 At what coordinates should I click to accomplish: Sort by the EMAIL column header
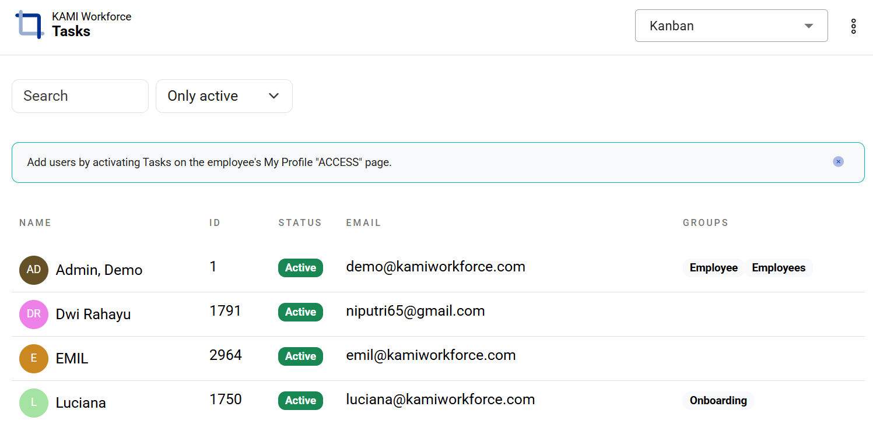click(x=363, y=222)
